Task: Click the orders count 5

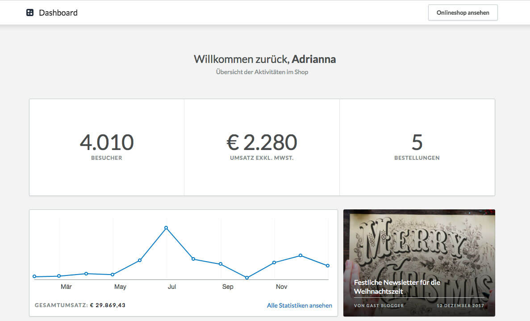Action: pyautogui.click(x=417, y=142)
